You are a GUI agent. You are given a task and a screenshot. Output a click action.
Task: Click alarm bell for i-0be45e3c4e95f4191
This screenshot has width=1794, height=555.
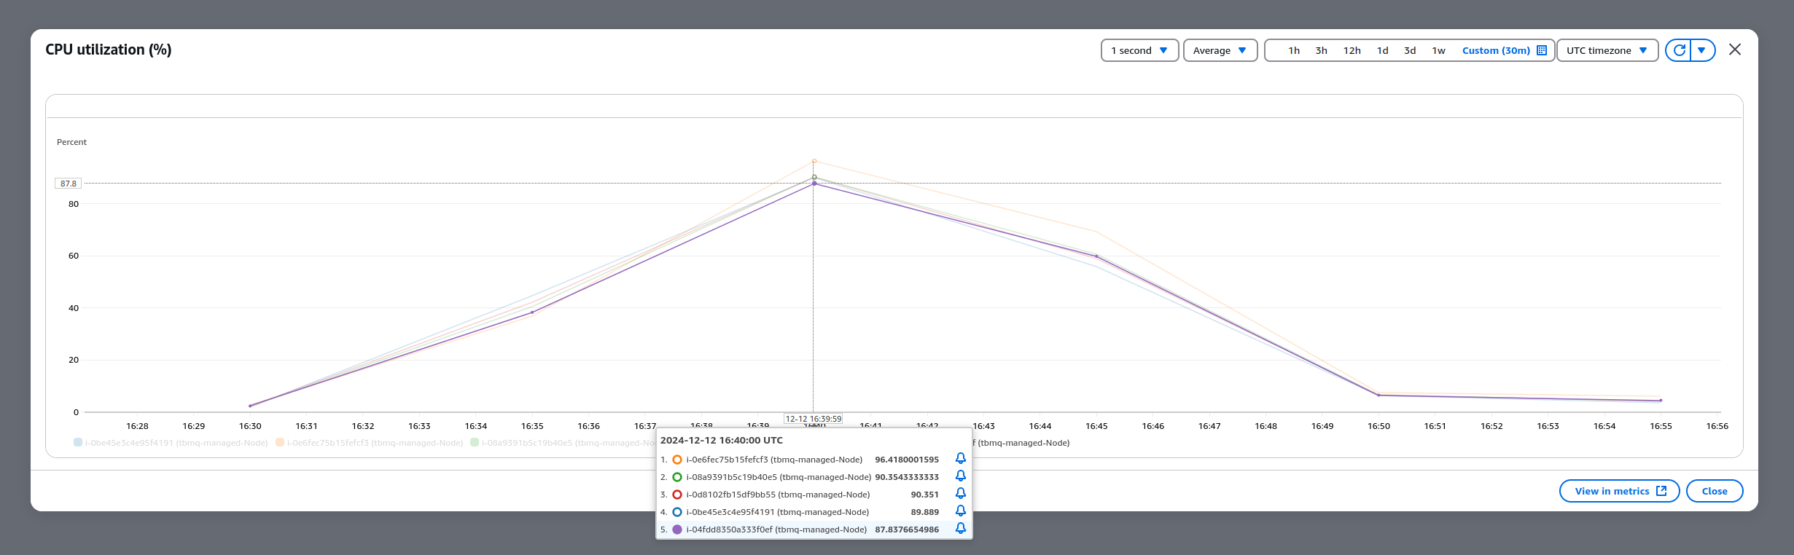[x=960, y=511]
